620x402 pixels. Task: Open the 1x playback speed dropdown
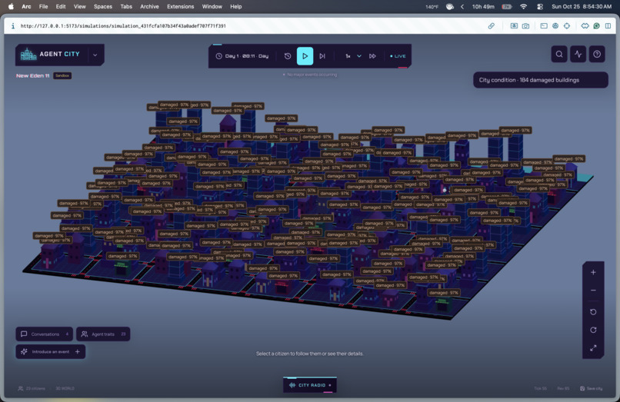(353, 56)
